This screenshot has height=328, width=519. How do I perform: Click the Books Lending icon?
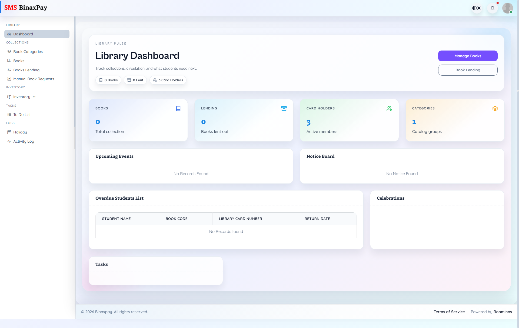(9, 70)
